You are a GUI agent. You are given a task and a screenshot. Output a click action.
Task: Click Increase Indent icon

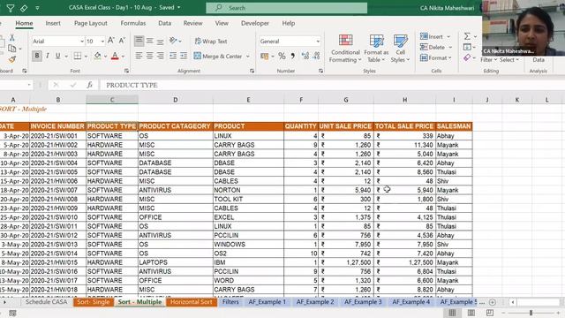click(184, 56)
